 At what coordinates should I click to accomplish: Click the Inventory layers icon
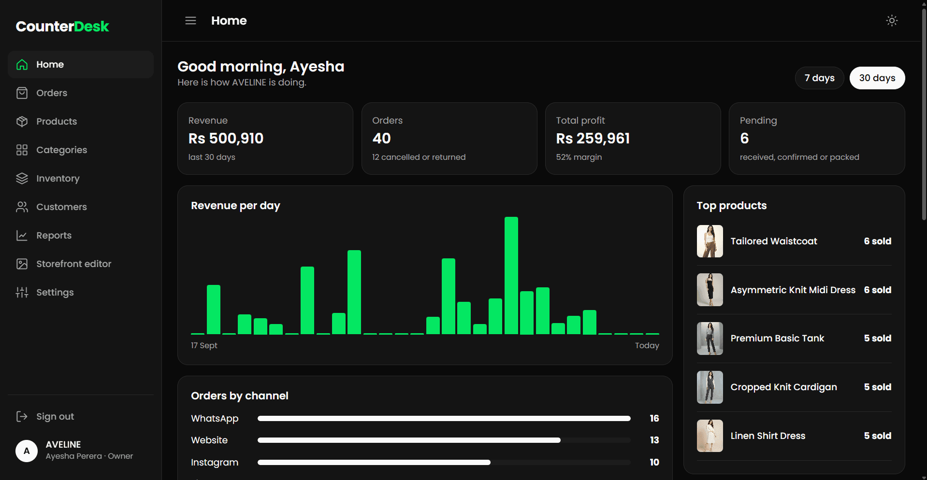tap(22, 179)
